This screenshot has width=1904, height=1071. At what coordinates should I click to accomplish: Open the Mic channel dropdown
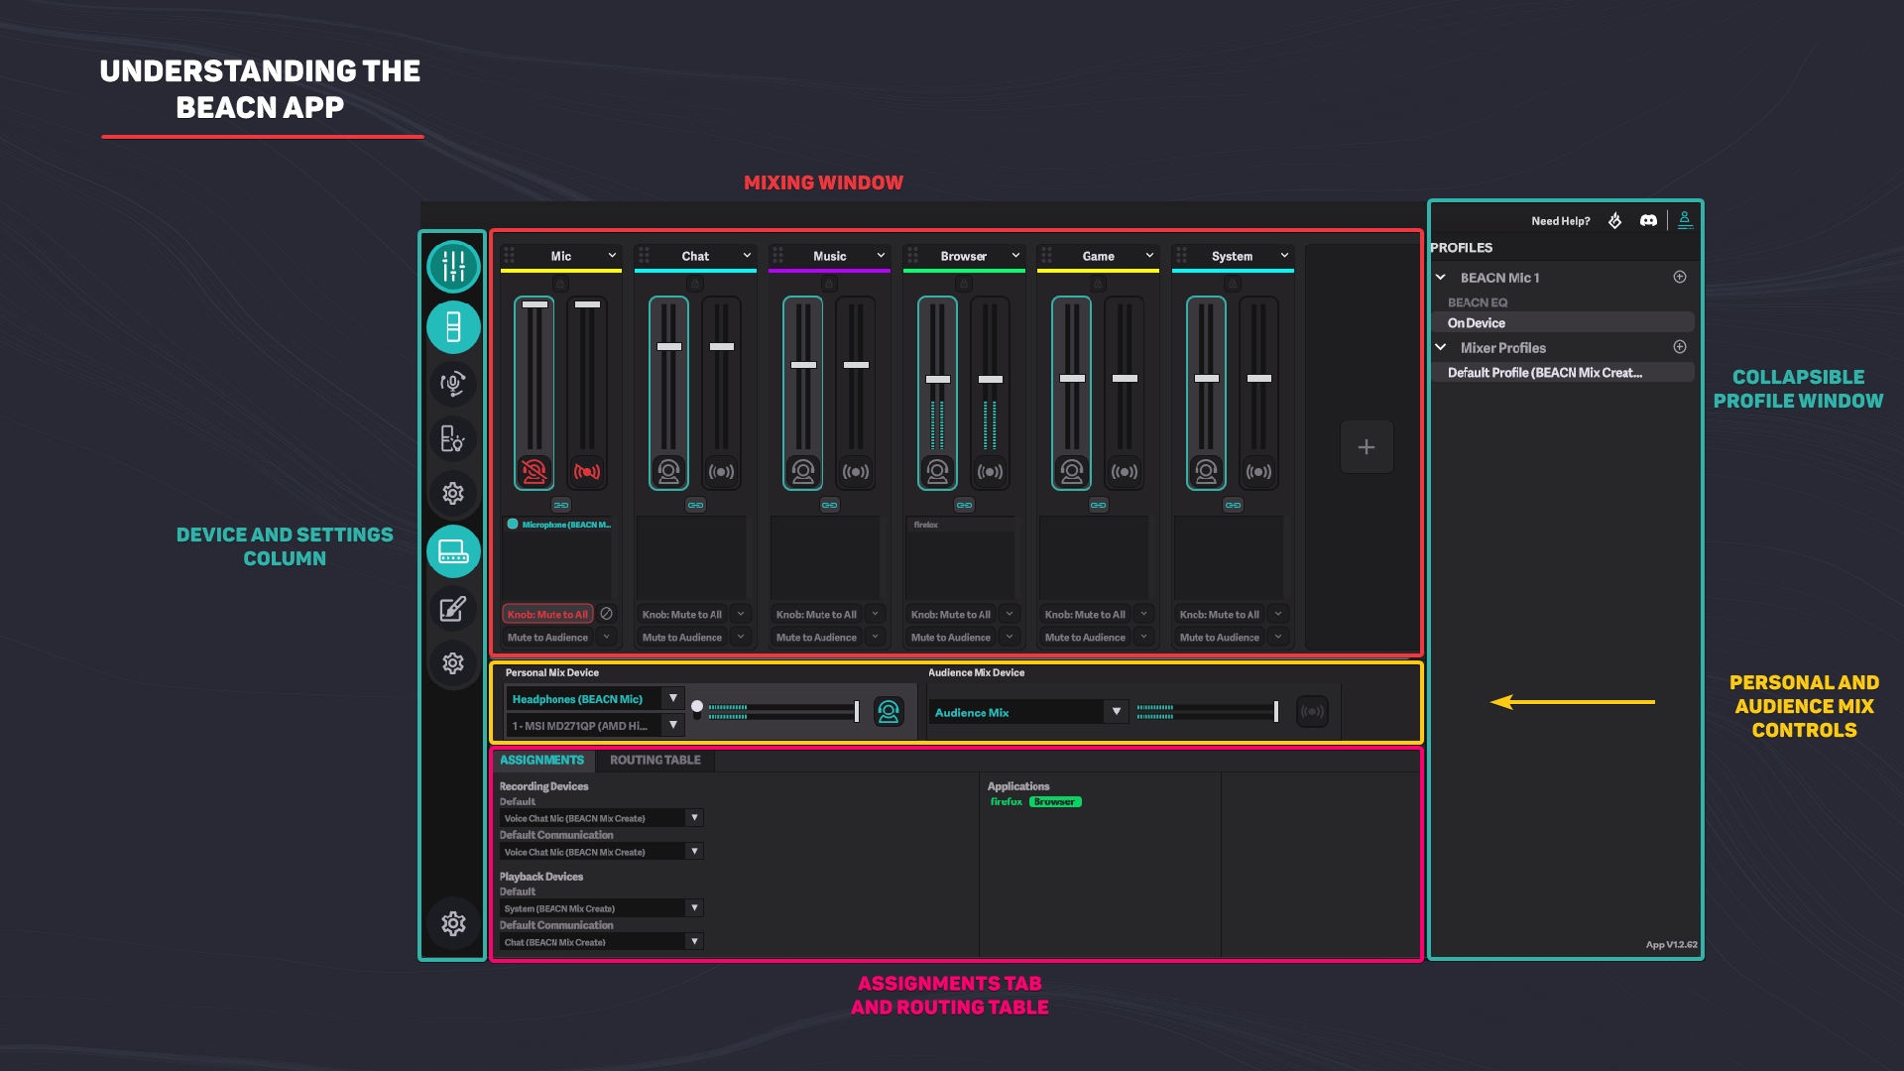click(611, 256)
